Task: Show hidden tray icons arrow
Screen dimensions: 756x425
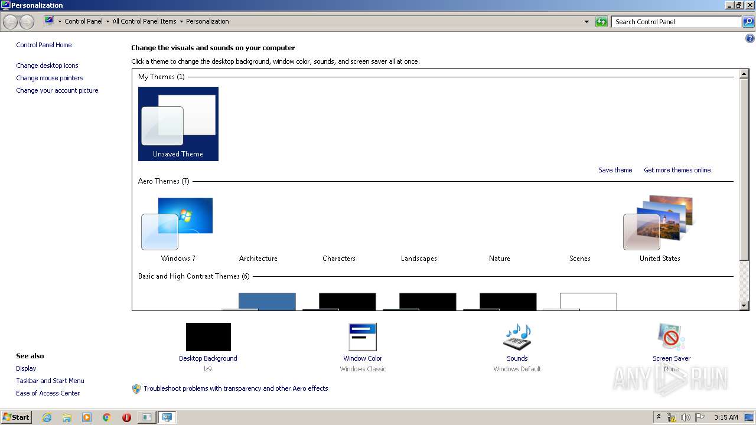Action: click(659, 417)
